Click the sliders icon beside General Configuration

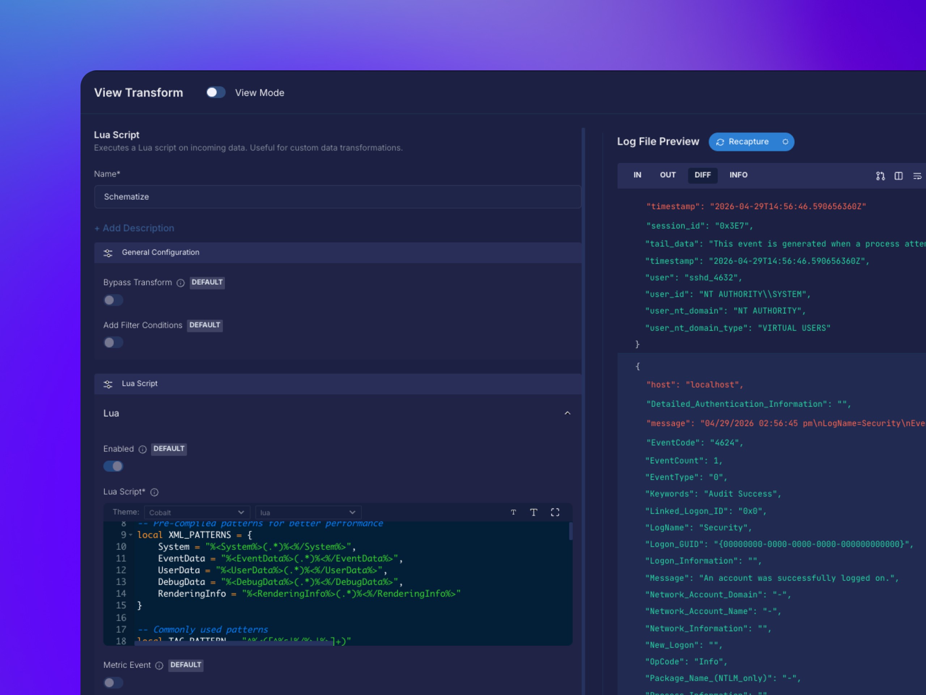108,253
